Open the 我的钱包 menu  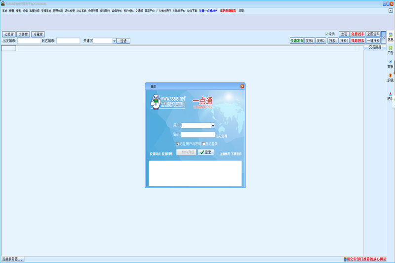pos(128,11)
